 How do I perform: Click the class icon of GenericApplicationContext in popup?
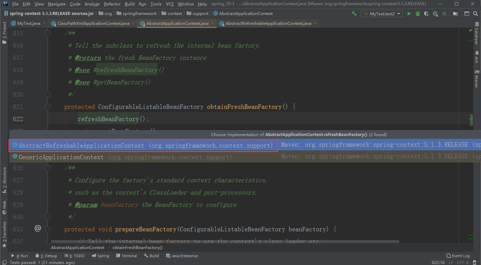pyautogui.click(x=15, y=157)
